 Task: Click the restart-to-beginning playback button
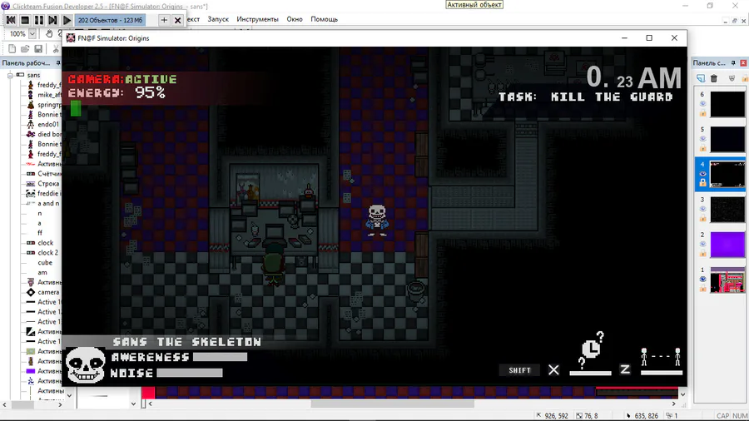pyautogui.click(x=11, y=20)
